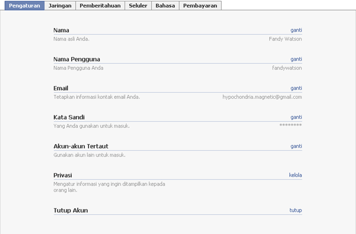Click ganti link for Kata Sandi
The height and width of the screenshot is (234, 356).
pyautogui.click(x=296, y=117)
